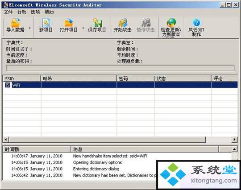241x190 pixels.
Task: Start the attack with 开始攻击
Action: [122, 25]
